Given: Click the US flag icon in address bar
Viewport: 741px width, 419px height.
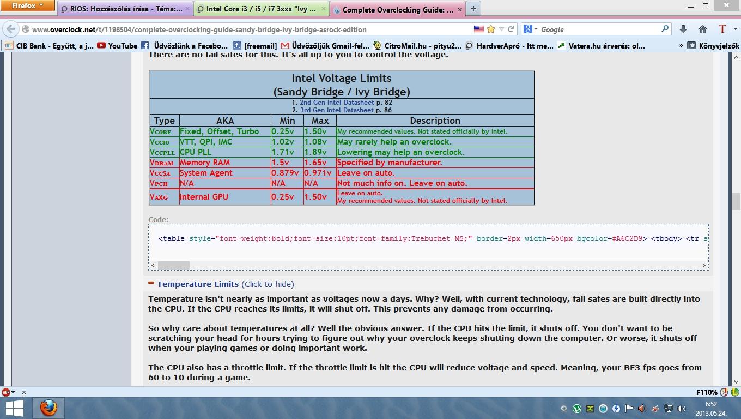Looking at the screenshot, I should pyautogui.click(x=478, y=29).
